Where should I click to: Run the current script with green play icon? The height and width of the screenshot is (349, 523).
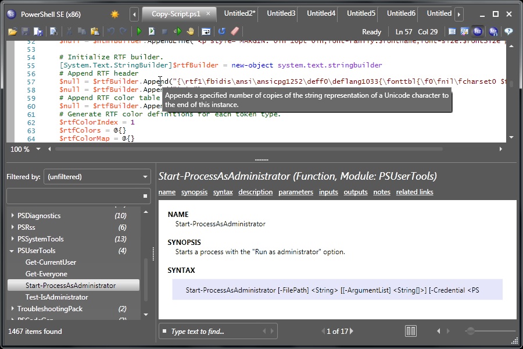[x=138, y=31]
